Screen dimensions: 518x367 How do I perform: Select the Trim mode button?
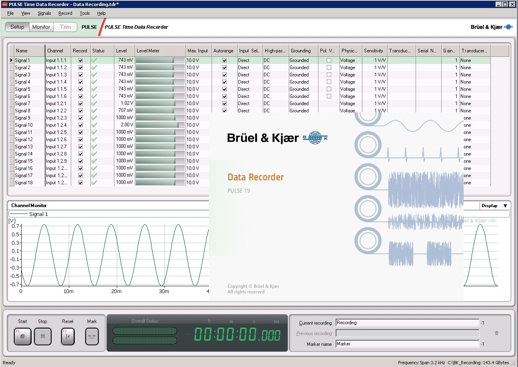click(65, 27)
